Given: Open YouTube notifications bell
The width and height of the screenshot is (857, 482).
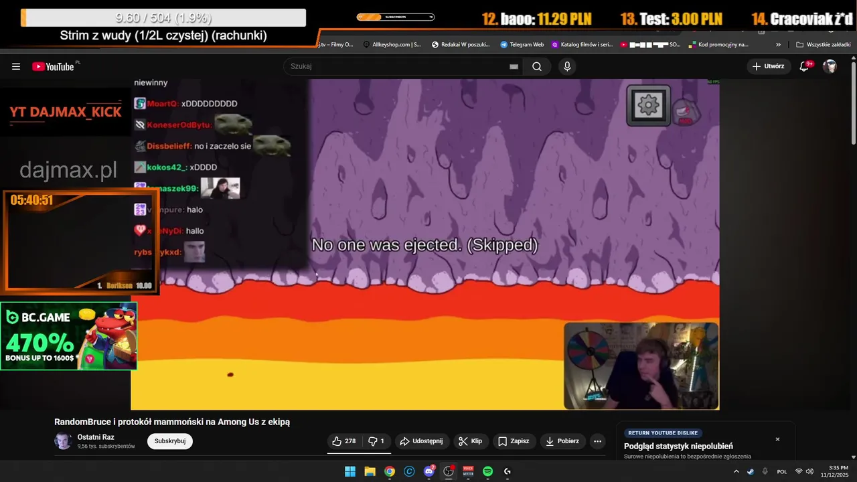Looking at the screenshot, I should pyautogui.click(x=805, y=66).
